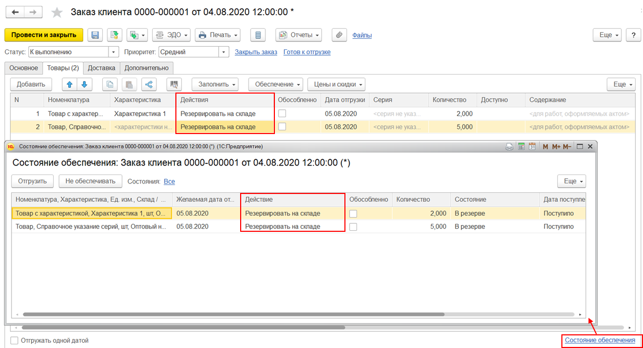The width and height of the screenshot is (643, 348).
Task: Enable 'Отгружать одной датой' checkbox
Action: 14,340
